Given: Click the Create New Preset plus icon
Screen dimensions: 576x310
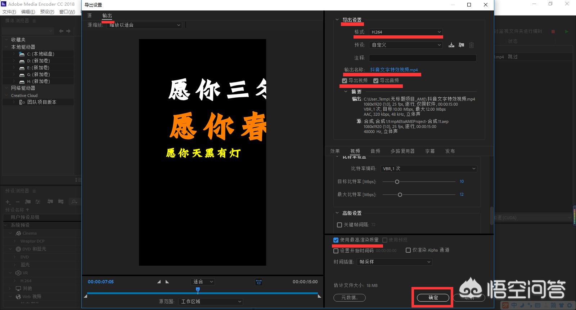Looking at the screenshot, I should 8,202.
